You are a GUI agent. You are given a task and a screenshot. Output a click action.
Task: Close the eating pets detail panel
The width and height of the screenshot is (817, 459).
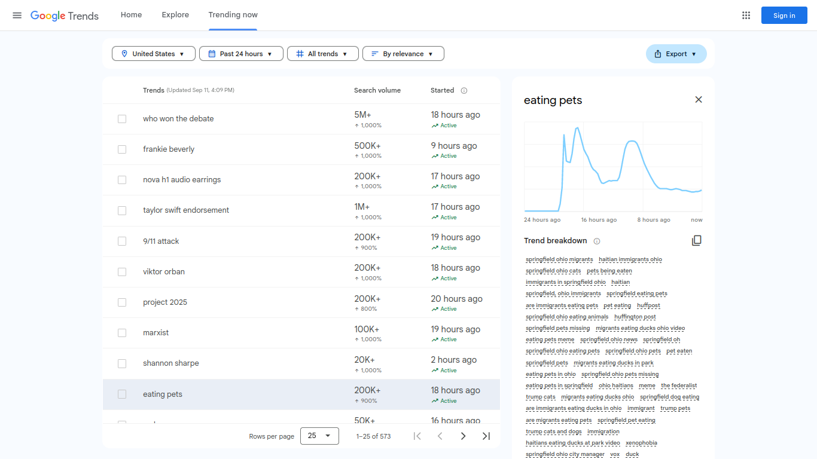pyautogui.click(x=699, y=100)
